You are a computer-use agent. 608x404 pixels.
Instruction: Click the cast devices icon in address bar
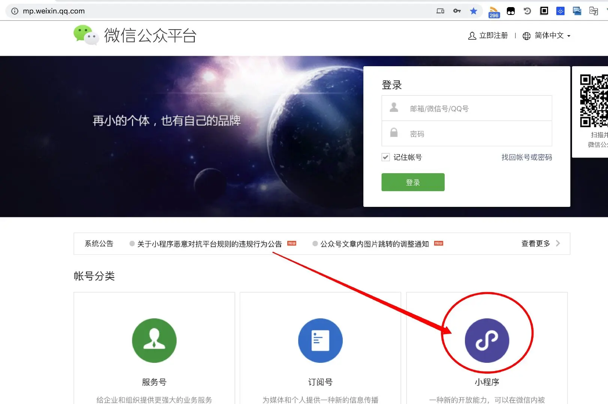click(x=441, y=11)
